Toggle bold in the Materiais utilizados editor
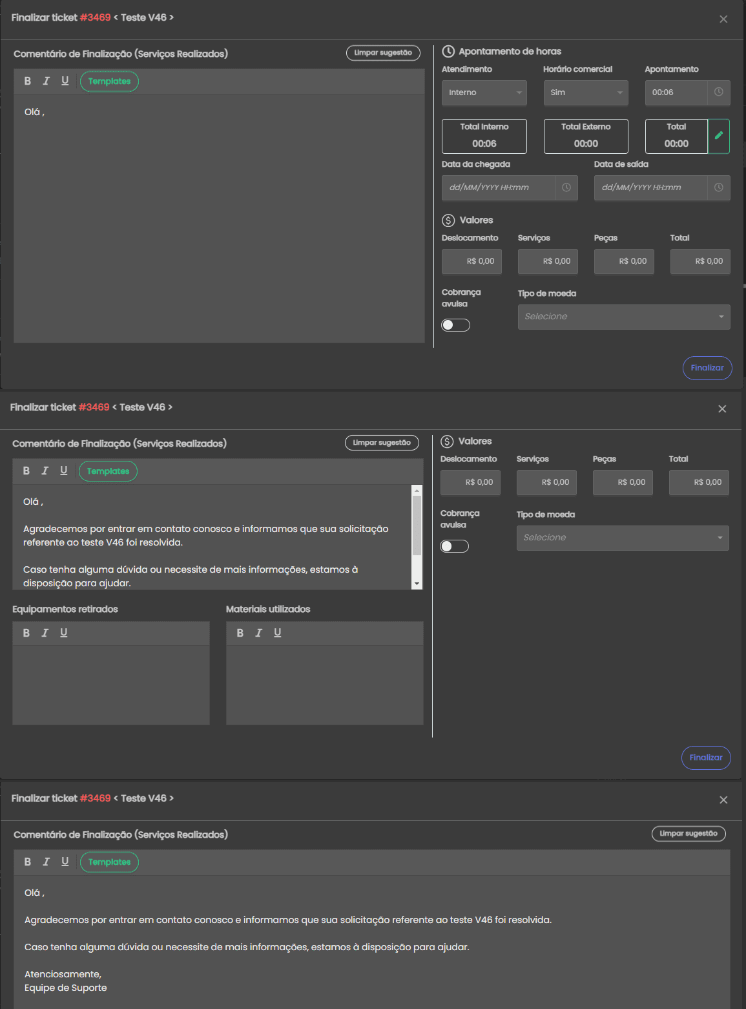This screenshot has width=746, height=1009. point(240,633)
